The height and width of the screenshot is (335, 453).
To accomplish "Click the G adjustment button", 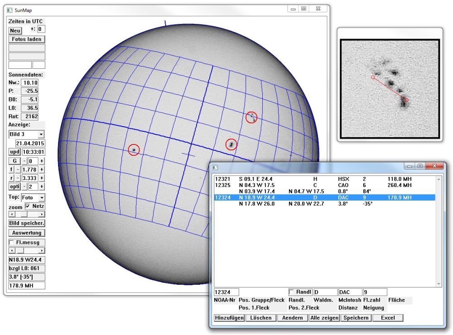I will point(14,161).
